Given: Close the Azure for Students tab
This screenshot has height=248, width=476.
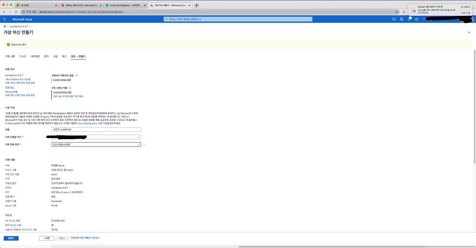Looking at the screenshot, I should point(145,5).
